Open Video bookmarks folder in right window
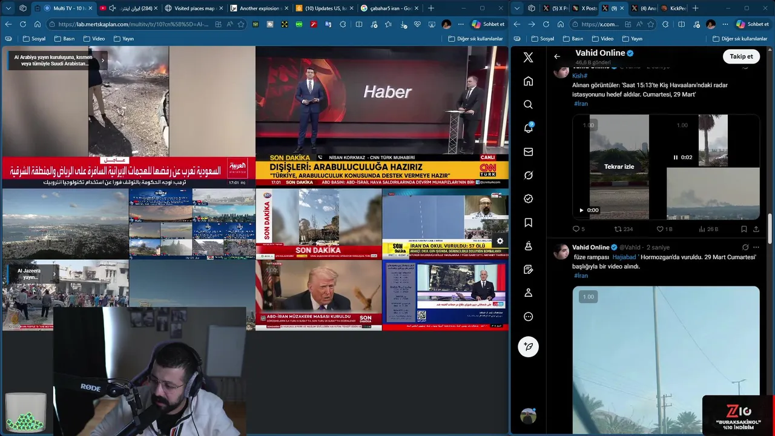The height and width of the screenshot is (436, 775). [602, 39]
